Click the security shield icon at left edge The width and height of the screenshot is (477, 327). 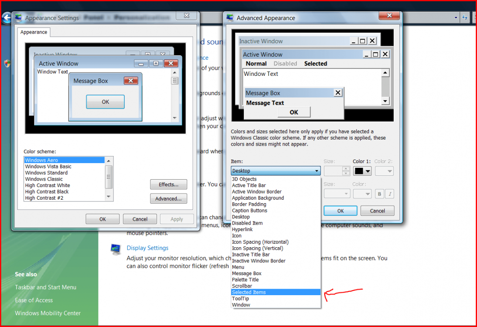click(7, 63)
